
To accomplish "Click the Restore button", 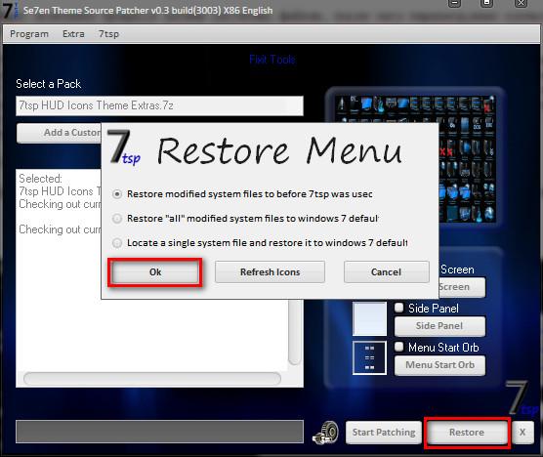I will (467, 433).
